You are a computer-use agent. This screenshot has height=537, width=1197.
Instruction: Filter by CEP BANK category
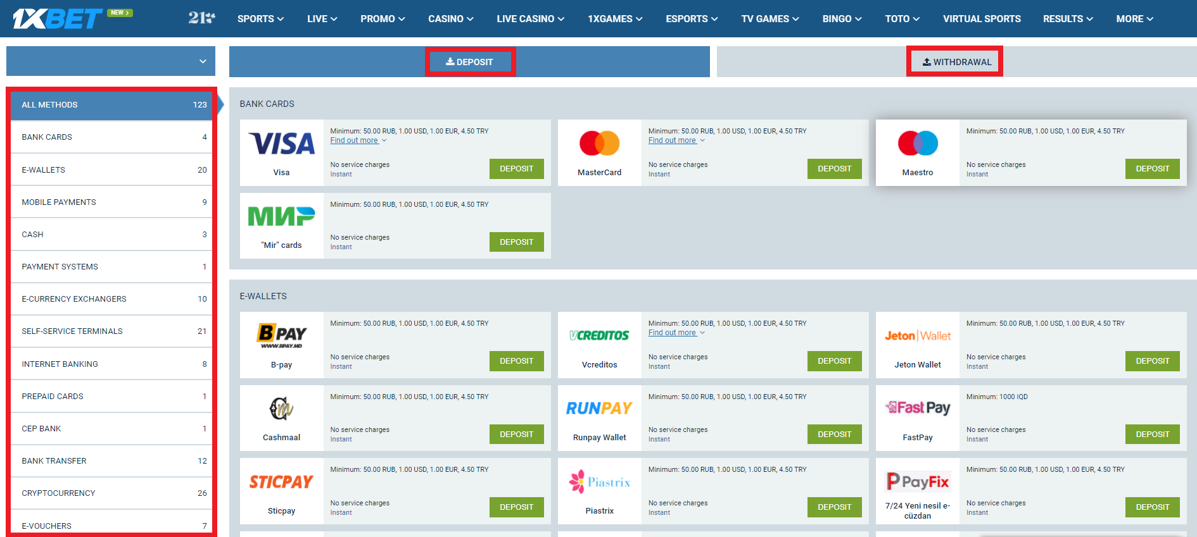pos(111,429)
